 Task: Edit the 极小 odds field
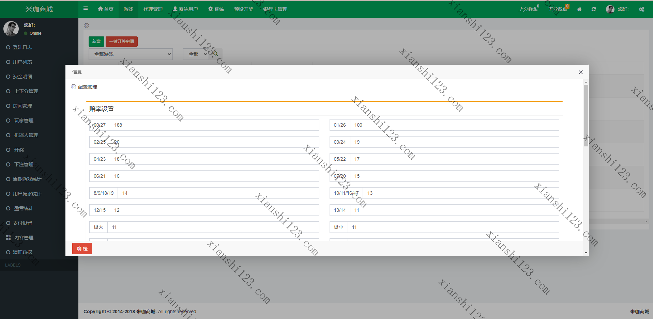tap(453, 227)
